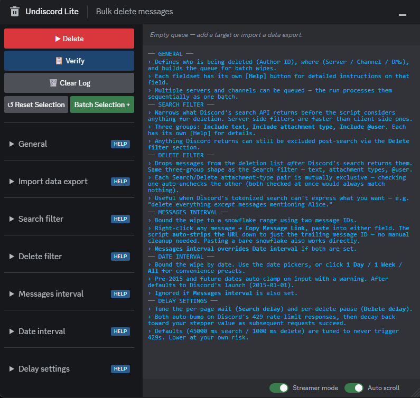Open HELP for Import data export
The image size is (420, 398).
[x=120, y=182]
